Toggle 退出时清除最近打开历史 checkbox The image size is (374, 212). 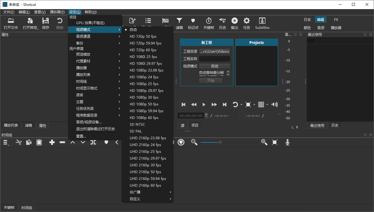(72, 129)
